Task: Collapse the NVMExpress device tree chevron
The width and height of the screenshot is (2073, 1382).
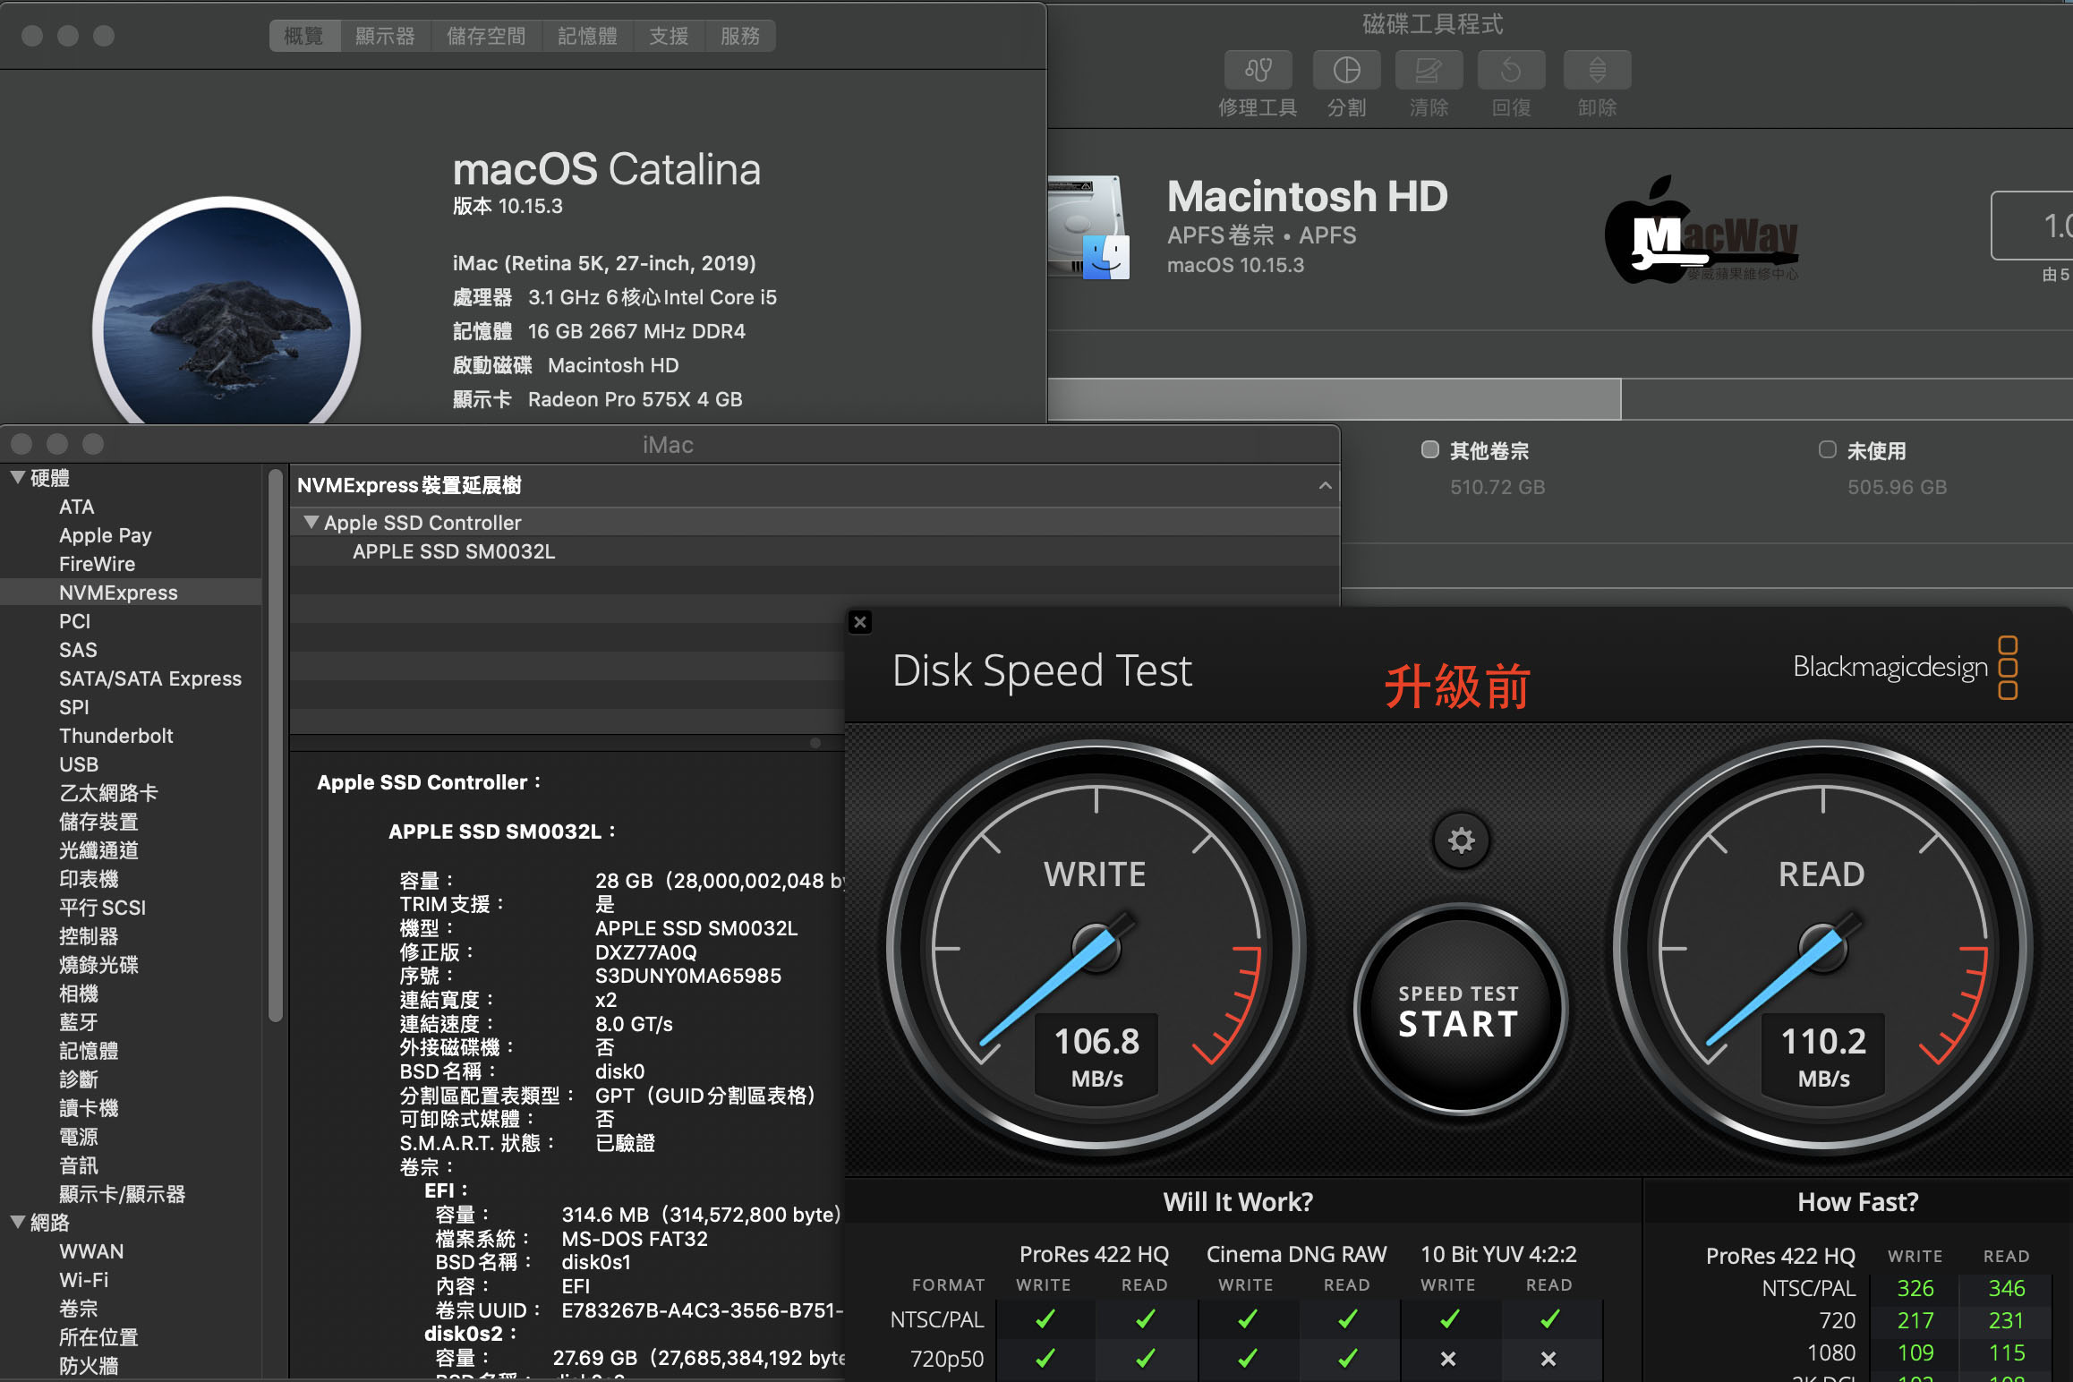Action: pyautogui.click(x=1325, y=485)
